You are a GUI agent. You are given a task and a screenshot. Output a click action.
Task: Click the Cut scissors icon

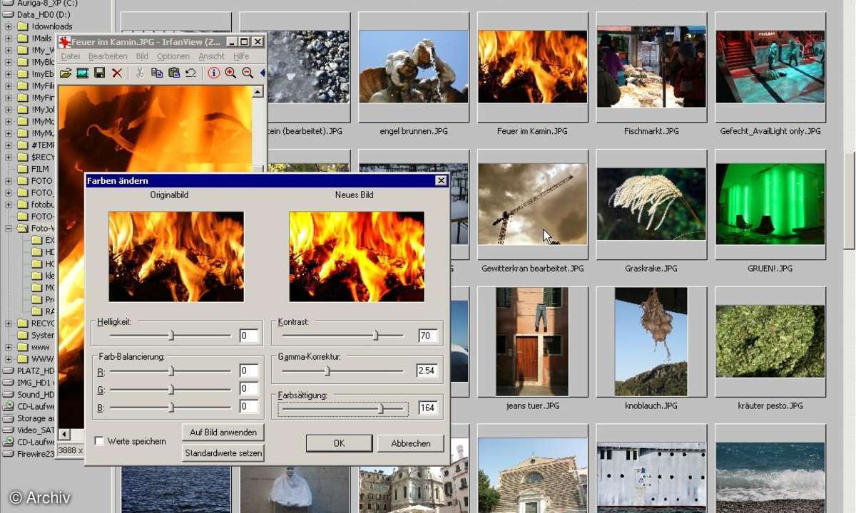click(x=140, y=73)
